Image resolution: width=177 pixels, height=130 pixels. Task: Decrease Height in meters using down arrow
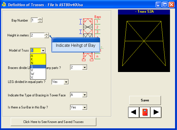point(46,36)
